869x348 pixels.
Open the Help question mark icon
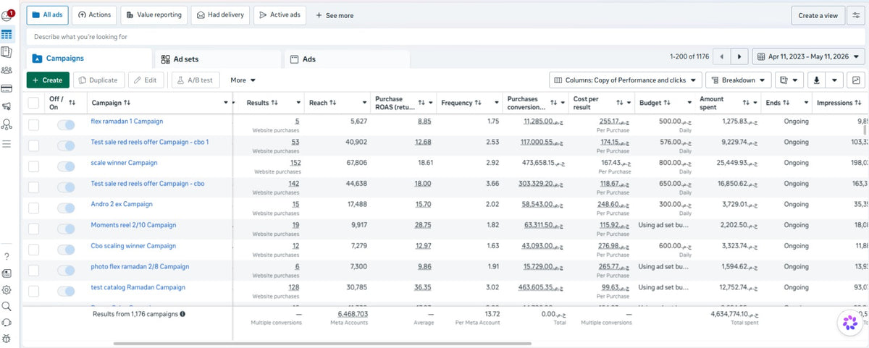click(x=7, y=257)
